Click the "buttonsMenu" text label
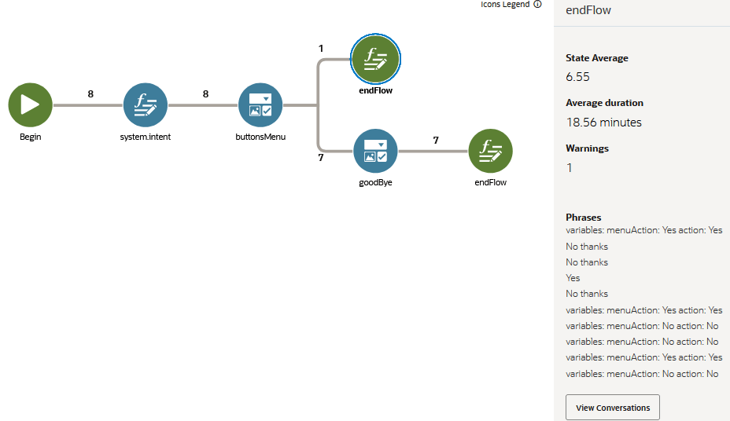 [260, 137]
